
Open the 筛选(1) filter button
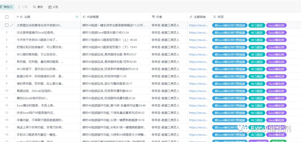6,7
